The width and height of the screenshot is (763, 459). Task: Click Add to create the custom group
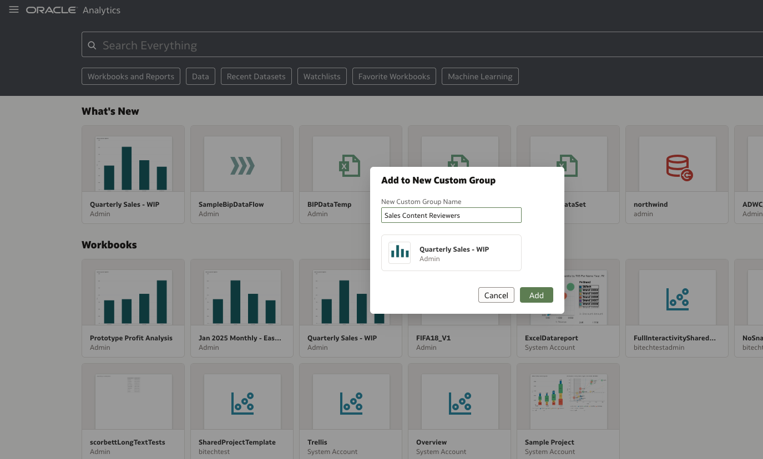tap(537, 295)
